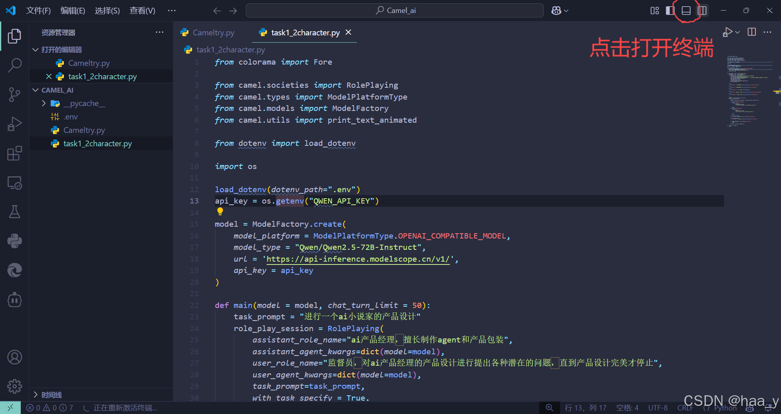781x414 pixels.
Task: Open Run and Debug panel
Action: tap(15, 124)
